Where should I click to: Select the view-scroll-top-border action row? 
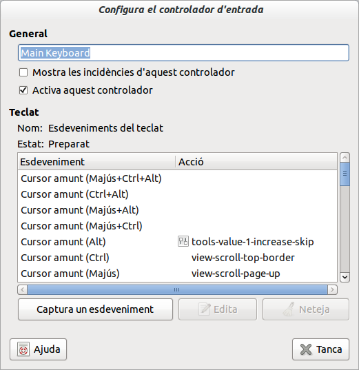(x=177, y=258)
